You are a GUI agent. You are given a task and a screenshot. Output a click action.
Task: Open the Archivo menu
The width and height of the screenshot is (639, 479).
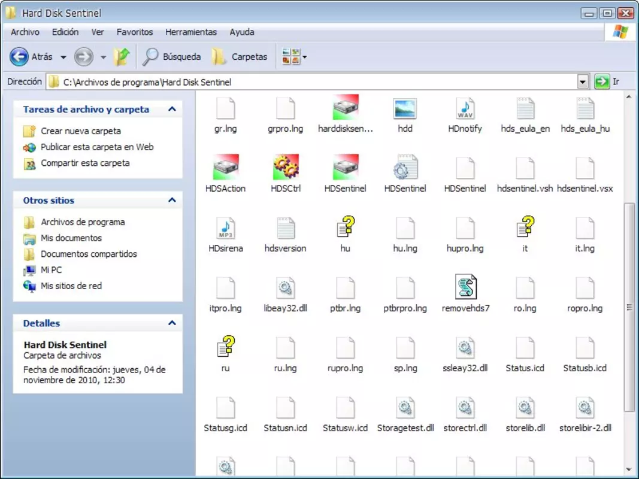[x=25, y=32]
